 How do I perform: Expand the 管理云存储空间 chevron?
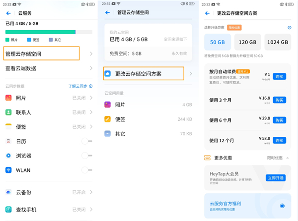pyautogui.click(x=91, y=54)
